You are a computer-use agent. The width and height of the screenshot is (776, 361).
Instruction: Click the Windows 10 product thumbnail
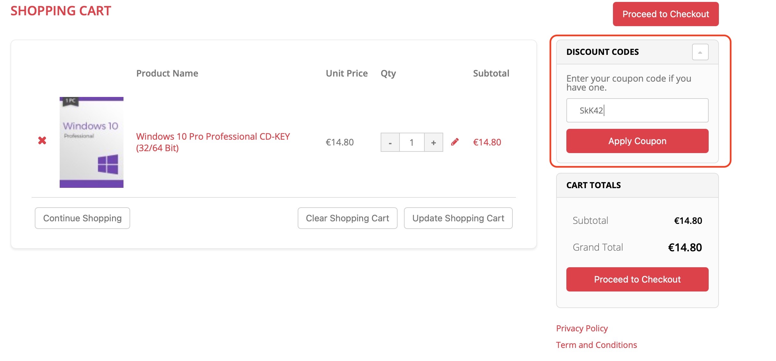91,142
